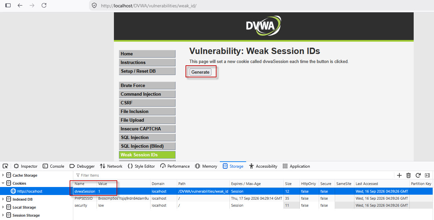Sort by the Domain column header
Screen dimensions: 434x220
(x=164, y=184)
